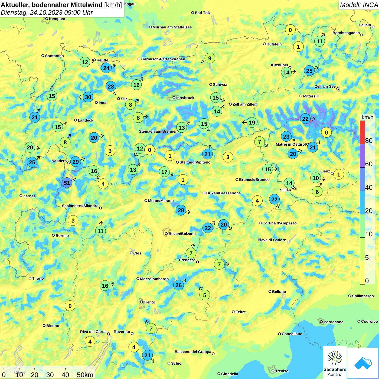The height and width of the screenshot is (379, 379).
Task: Click the Kempten city label
Action: click(x=57, y=19)
